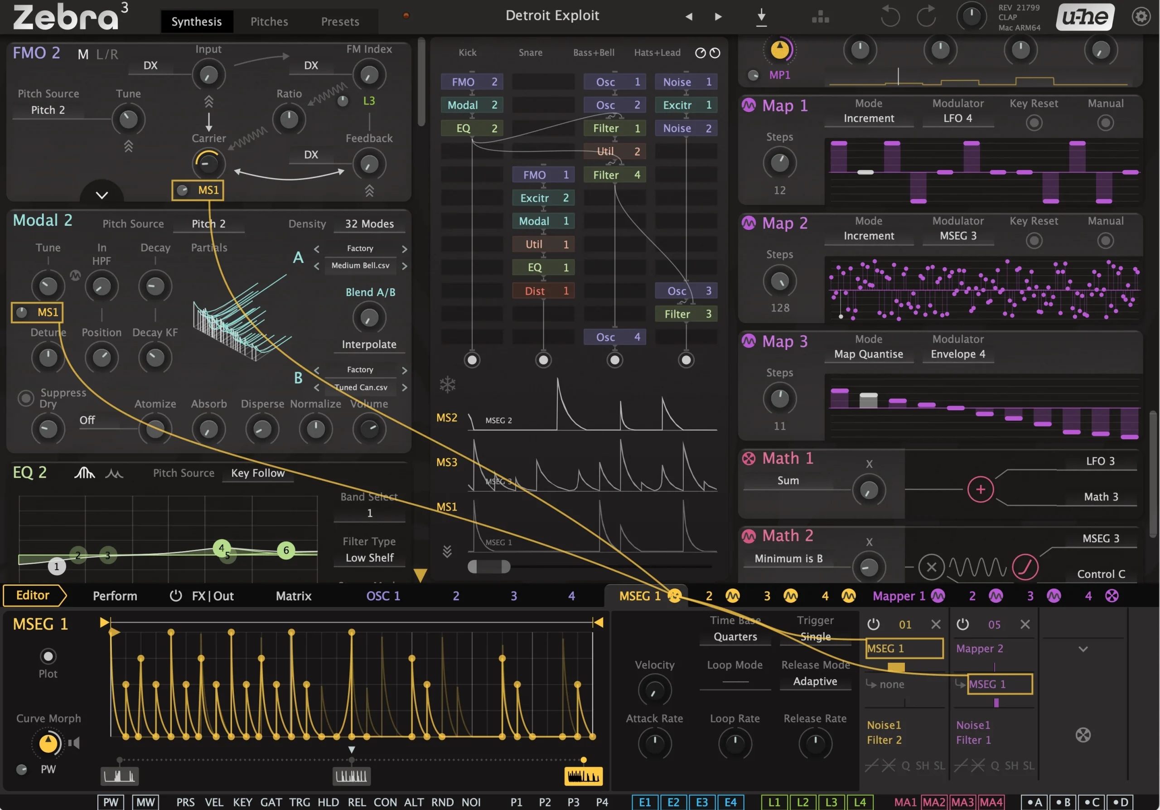Select the OSC 1 editor tab

383,596
